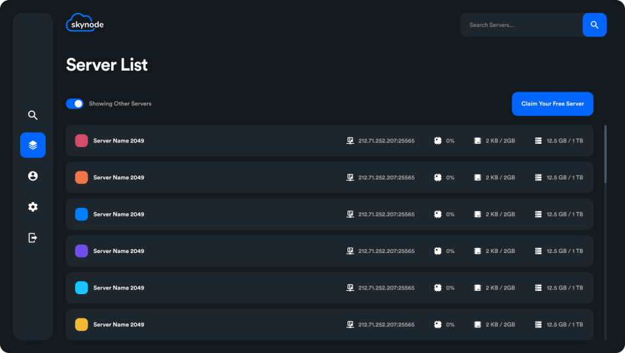Click the IP address icon in first server row

coord(350,141)
